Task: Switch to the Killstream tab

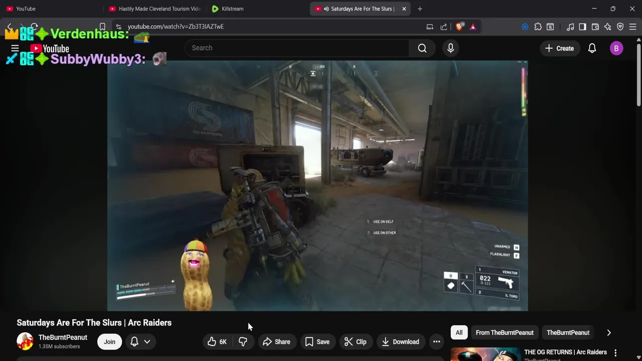Action: pos(257,9)
